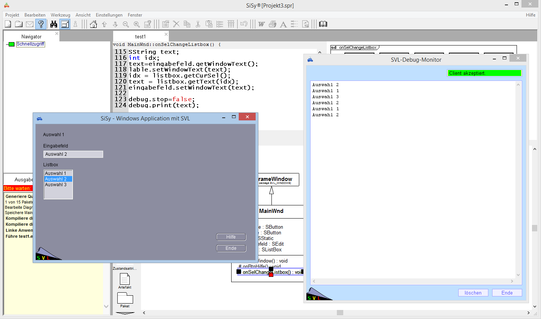Toggle the window layout toolbar button
The width and height of the screenshot is (541, 319).
[x=65, y=24]
